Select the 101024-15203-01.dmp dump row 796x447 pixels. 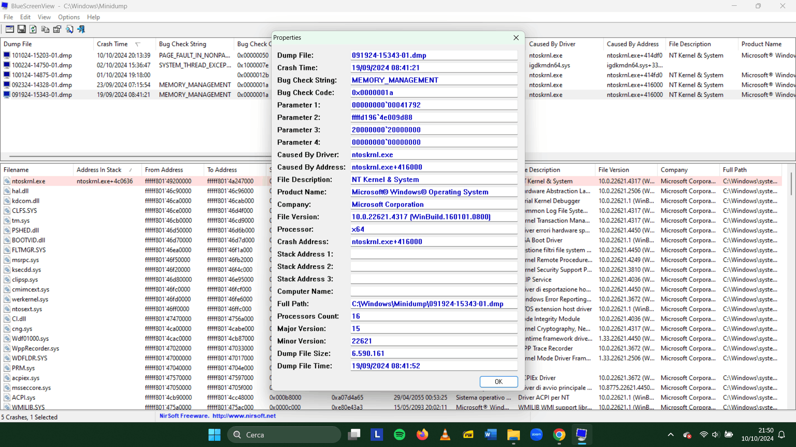coord(42,55)
